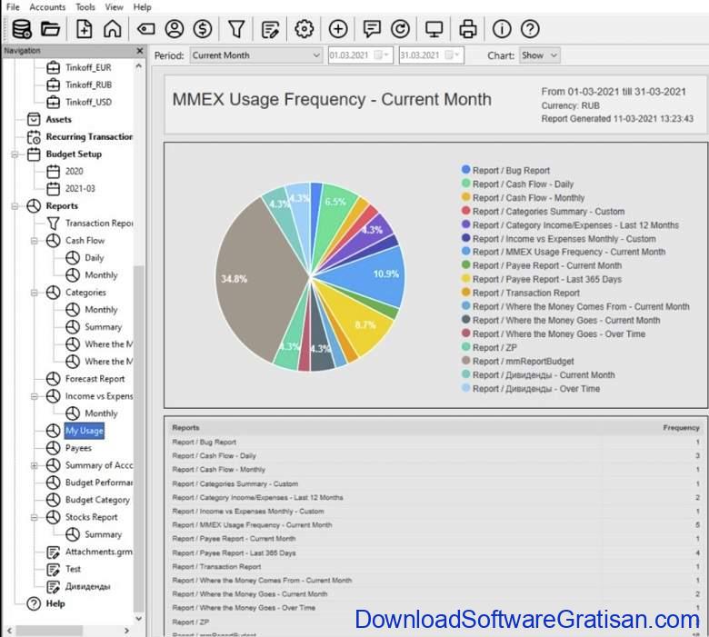
Task: Open the View menu
Action: click(x=114, y=6)
